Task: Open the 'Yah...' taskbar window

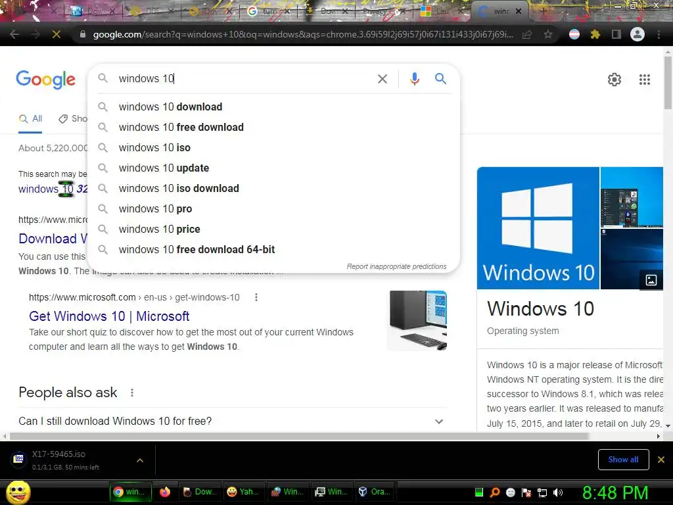Action: (x=243, y=492)
